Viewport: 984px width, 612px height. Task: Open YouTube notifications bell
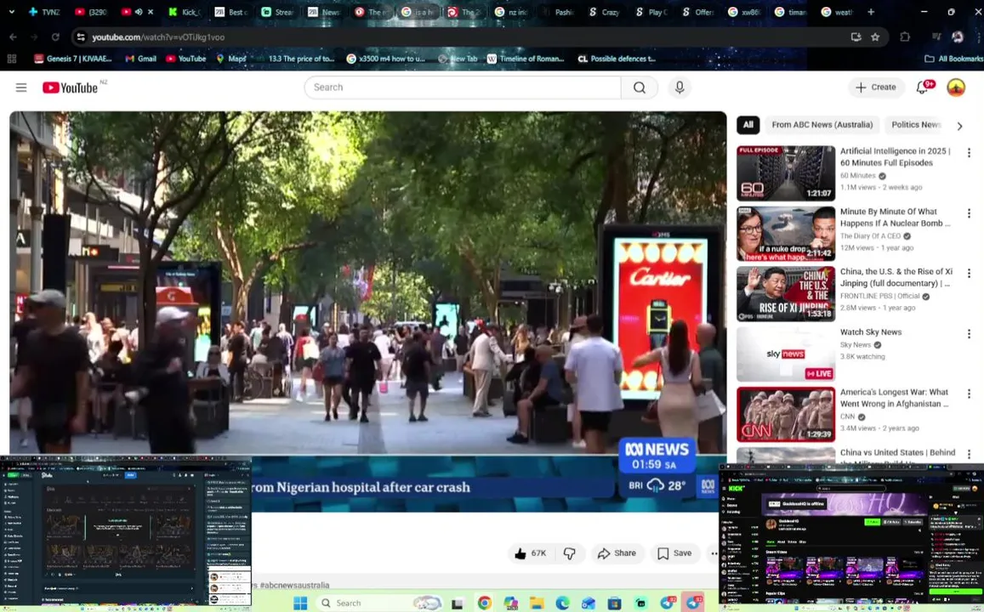(922, 88)
